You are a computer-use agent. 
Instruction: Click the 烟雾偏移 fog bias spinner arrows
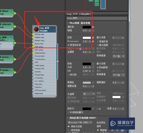click(x=123, y=83)
